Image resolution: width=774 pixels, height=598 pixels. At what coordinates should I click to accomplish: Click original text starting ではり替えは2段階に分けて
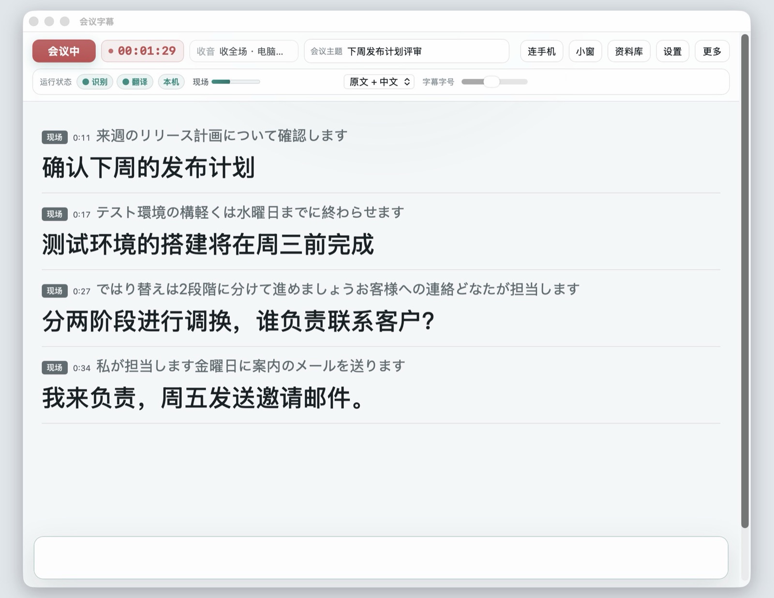pyautogui.click(x=338, y=289)
